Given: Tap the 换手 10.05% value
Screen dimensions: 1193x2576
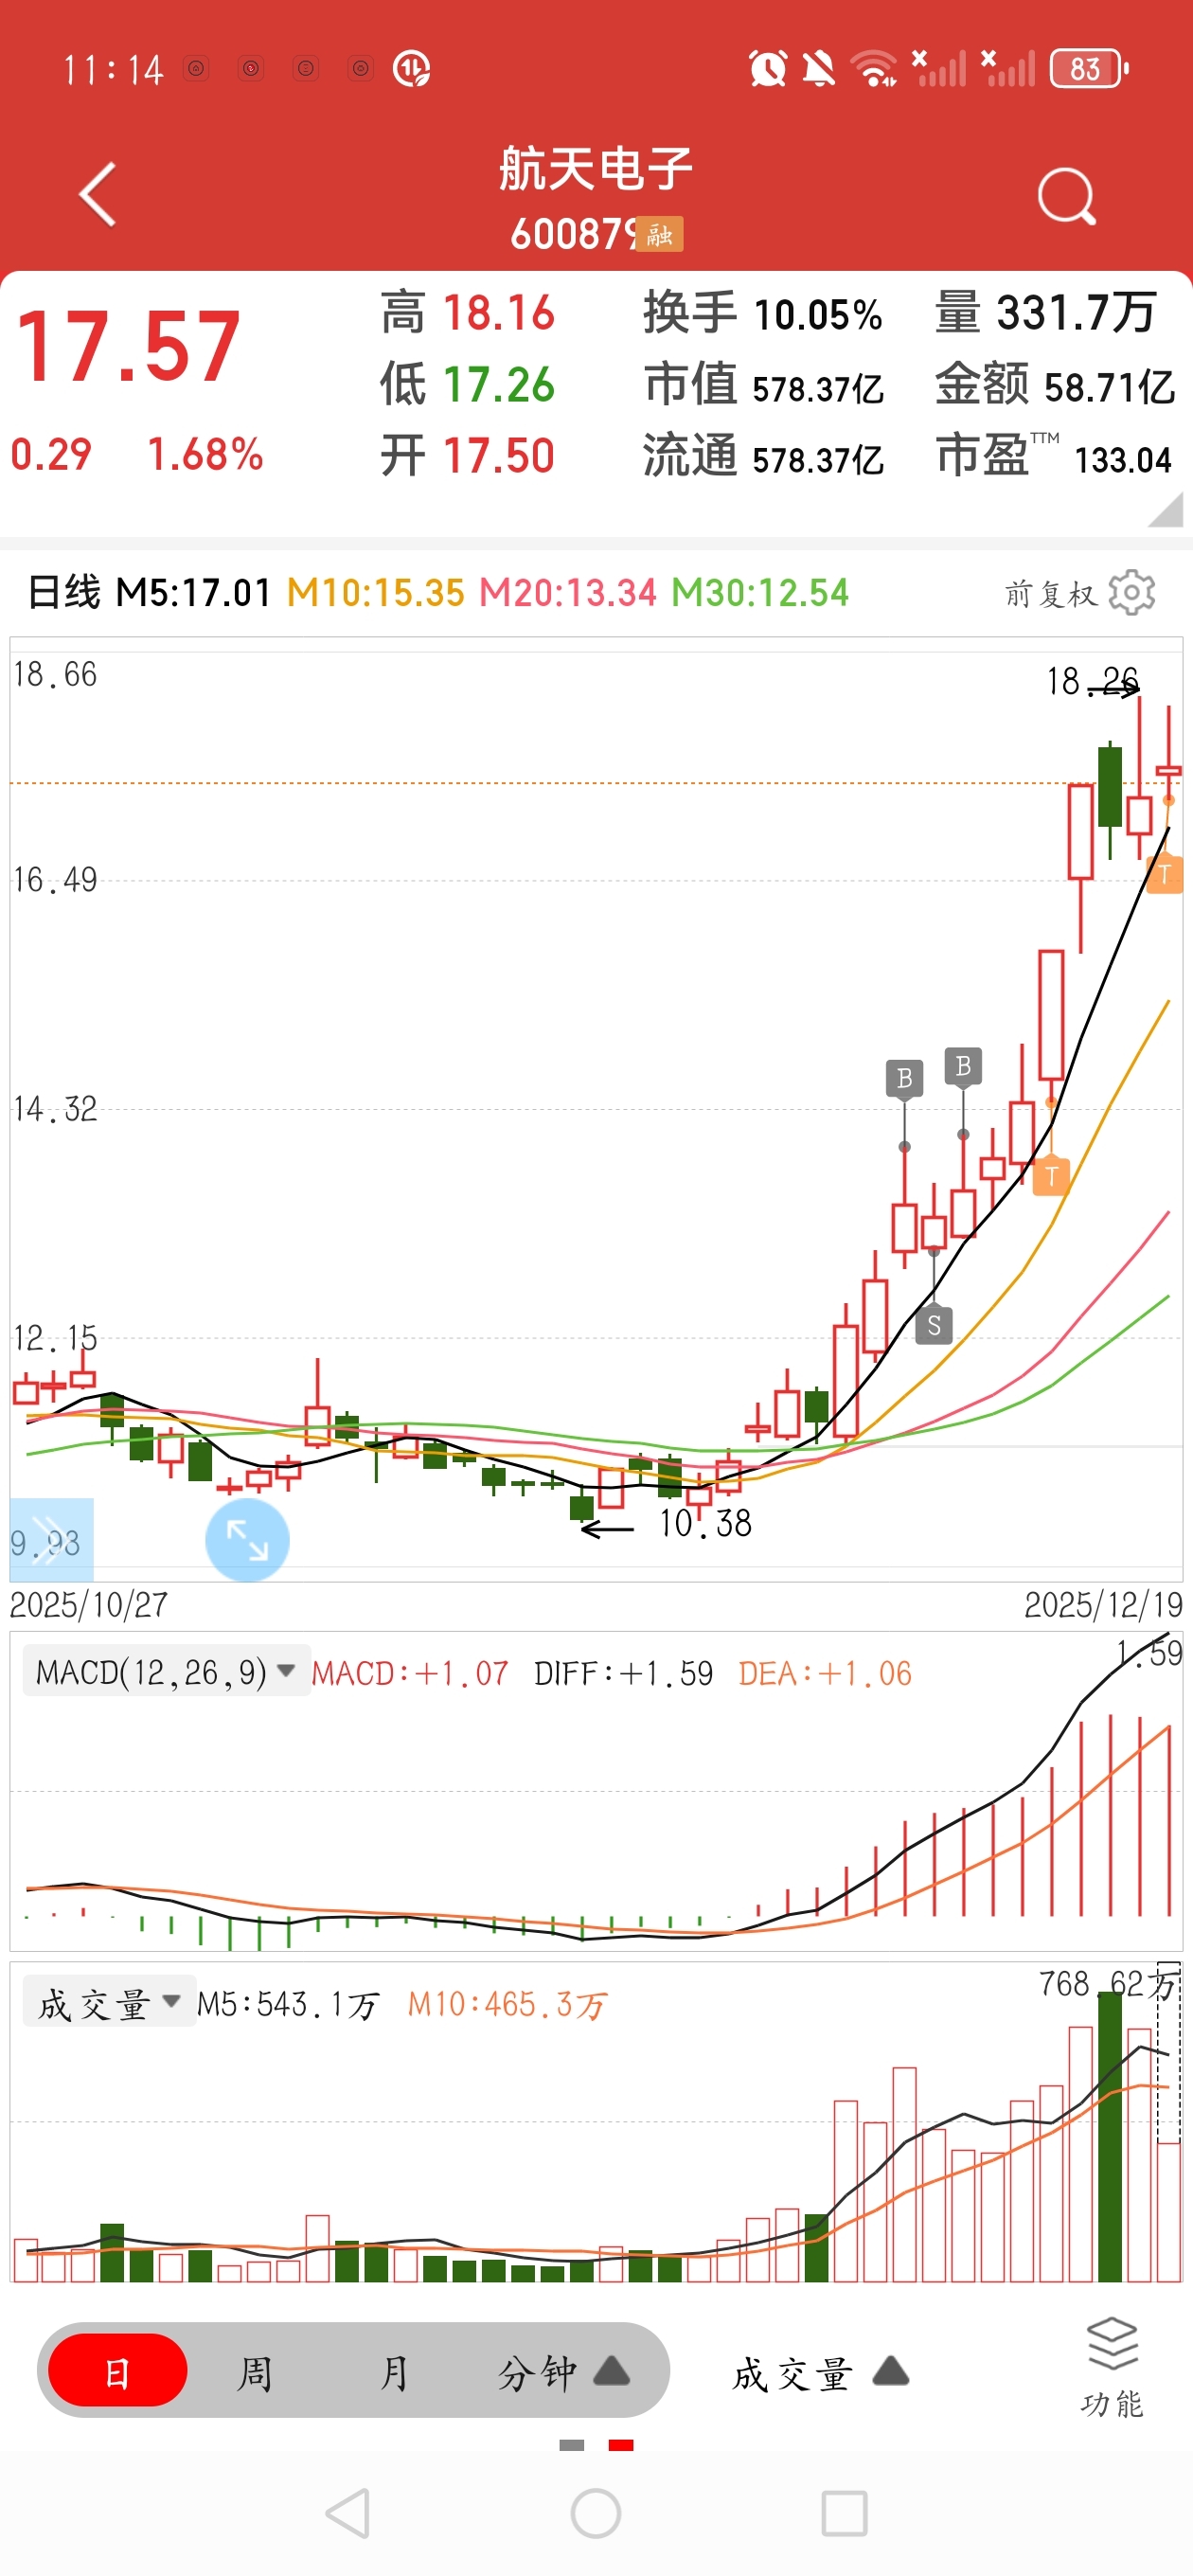Looking at the screenshot, I should tap(818, 314).
